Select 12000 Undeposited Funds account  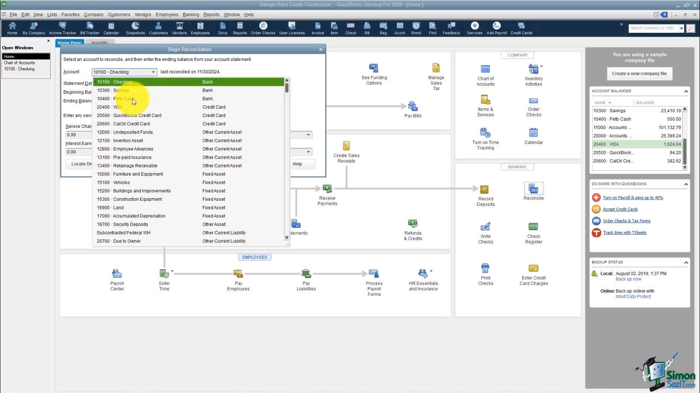point(188,132)
